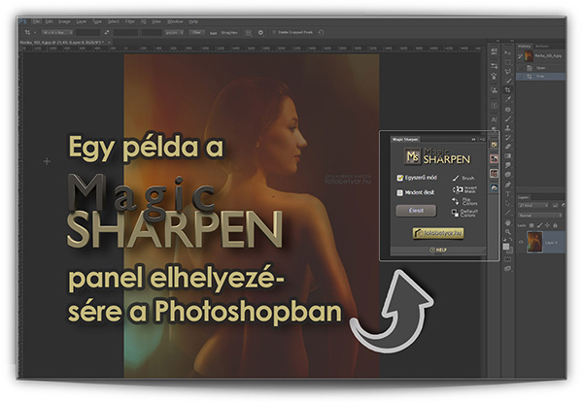Click the lock all padlock icon

click(x=555, y=225)
